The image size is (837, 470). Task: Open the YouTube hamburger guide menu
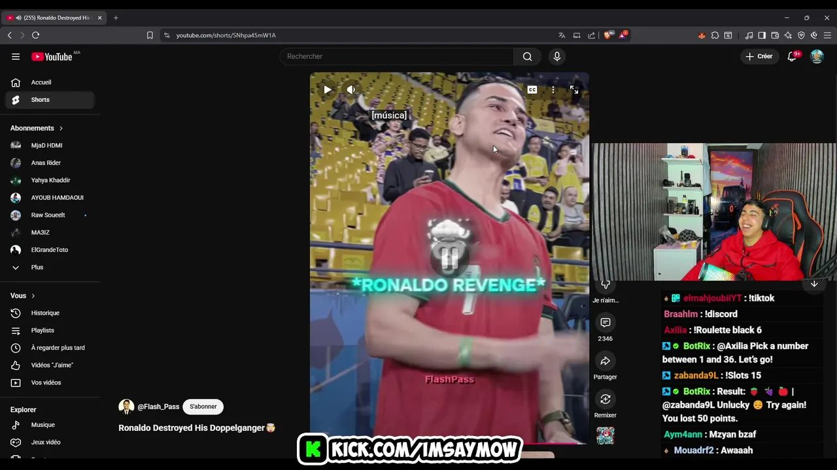tap(16, 56)
